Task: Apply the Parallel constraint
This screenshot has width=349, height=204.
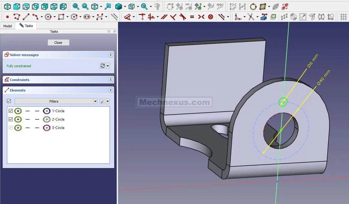Action: (x=164, y=17)
